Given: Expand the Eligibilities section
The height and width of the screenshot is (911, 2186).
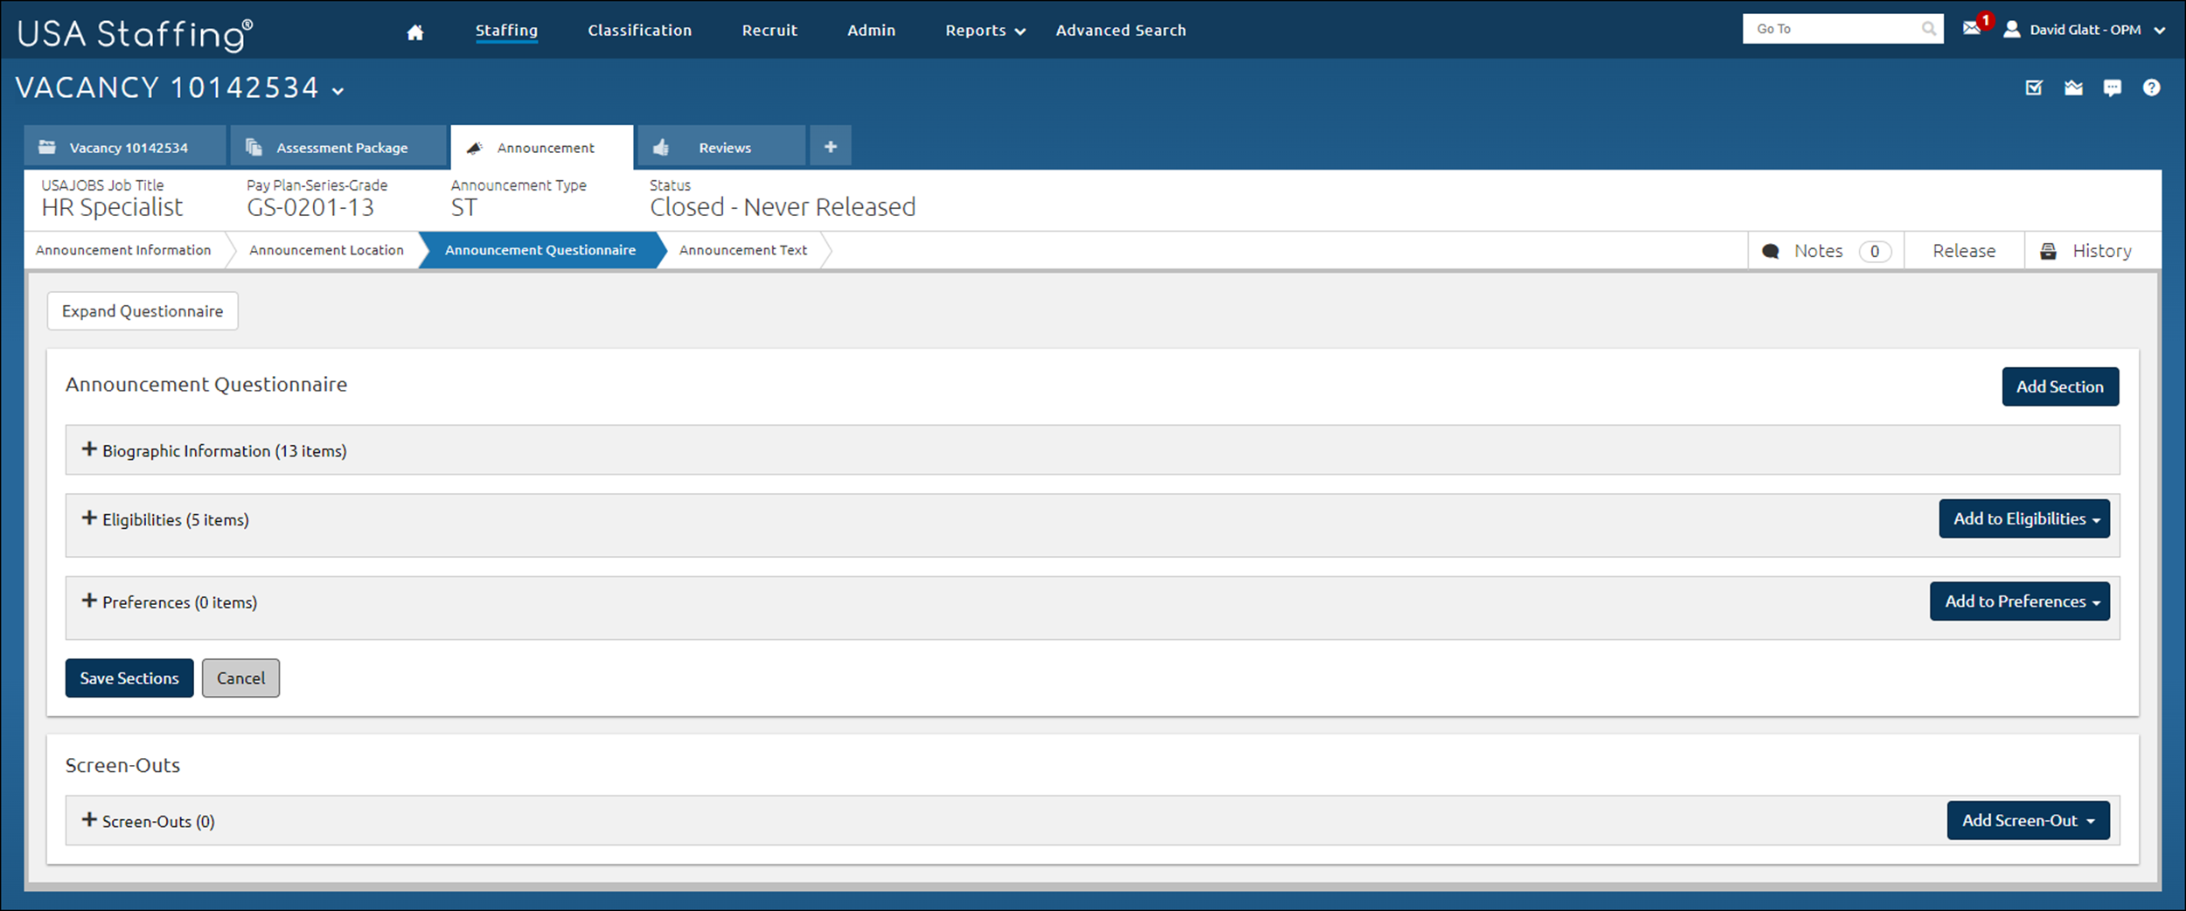Looking at the screenshot, I should 89,518.
